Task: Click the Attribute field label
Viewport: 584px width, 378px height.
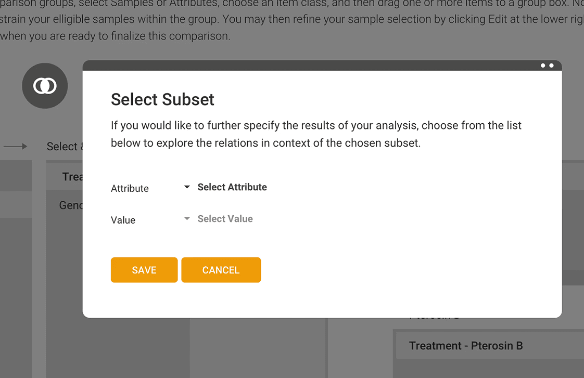Action: click(130, 188)
